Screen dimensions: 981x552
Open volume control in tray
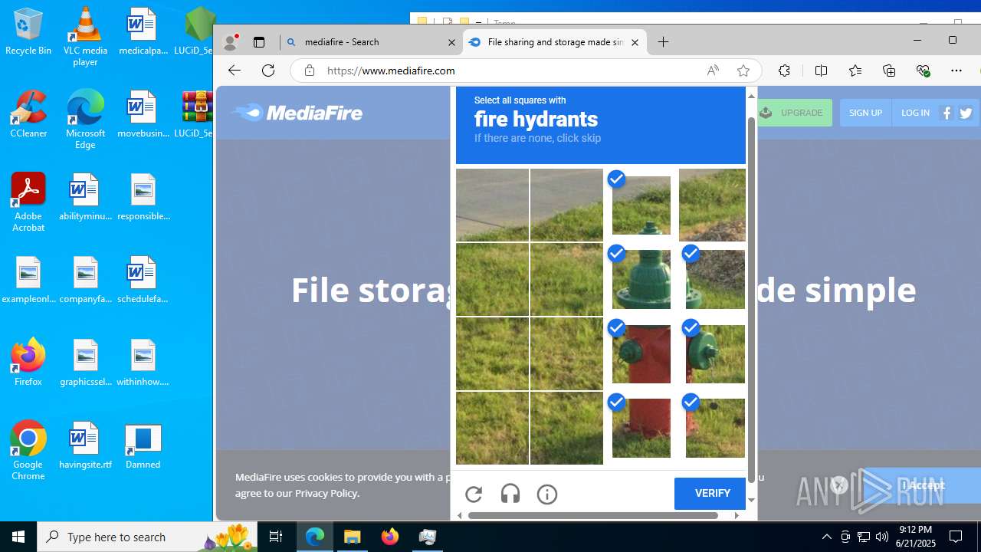click(881, 537)
